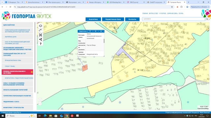Click the Windows taskbar search box
This screenshot has width=211, height=118.
(21, 116)
